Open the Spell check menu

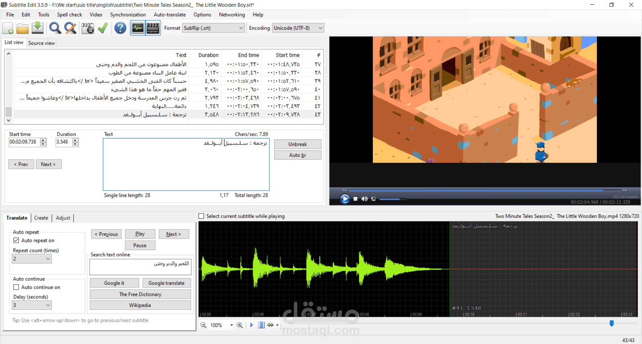pyautogui.click(x=70, y=15)
